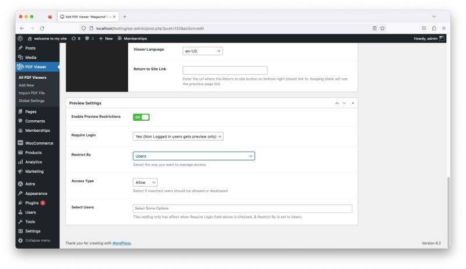The height and width of the screenshot is (269, 466).
Task: Collapse the Preview Settings panel
Action: pos(353,103)
